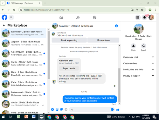Viewport: 159px width, 120px height.
Task: Choose a sticker in the composer
Action: tap(61, 109)
